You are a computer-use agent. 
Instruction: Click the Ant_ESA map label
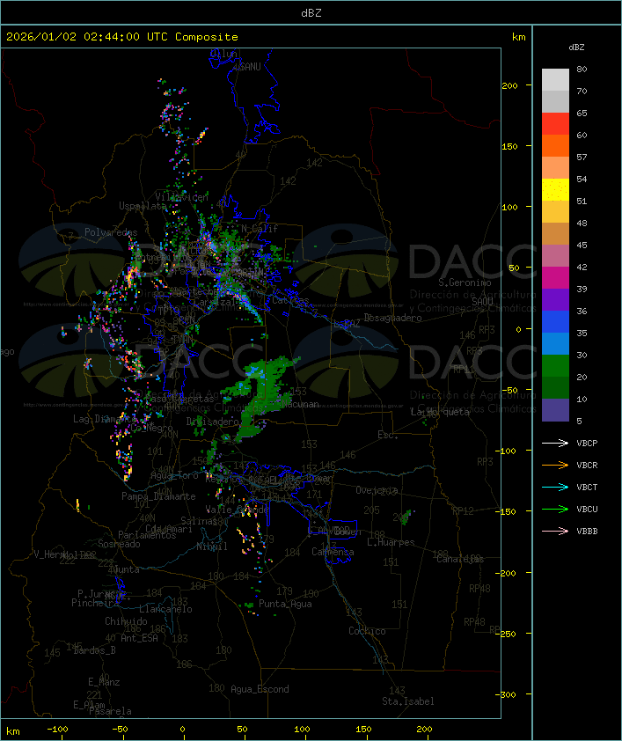(139, 638)
